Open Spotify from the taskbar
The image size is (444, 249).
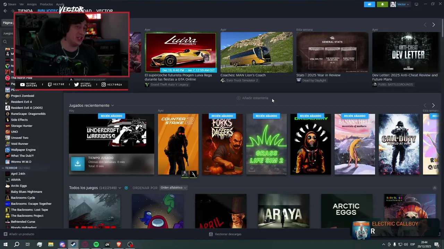point(96,245)
